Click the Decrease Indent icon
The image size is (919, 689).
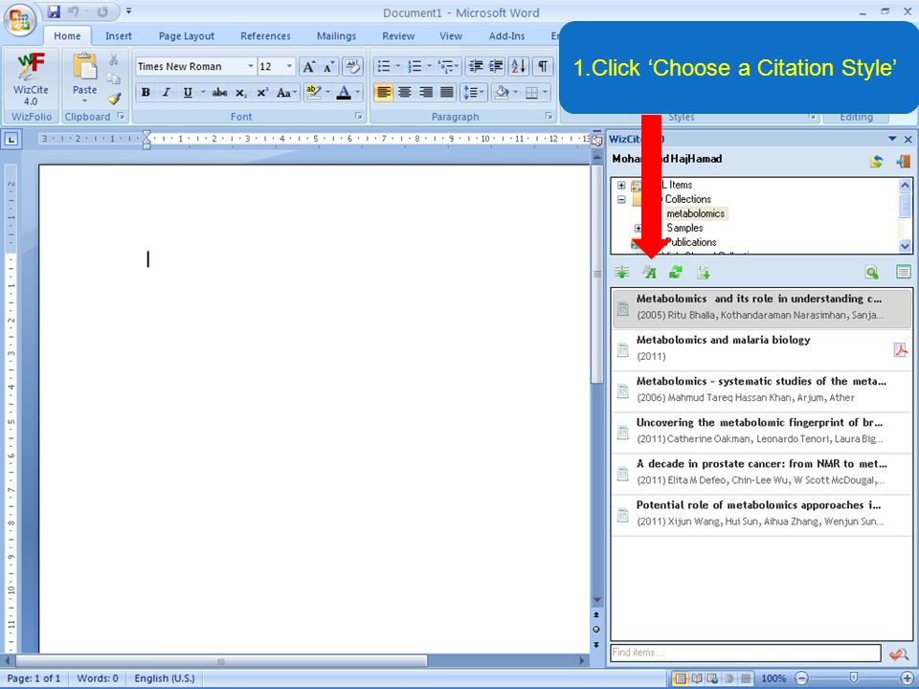point(476,66)
